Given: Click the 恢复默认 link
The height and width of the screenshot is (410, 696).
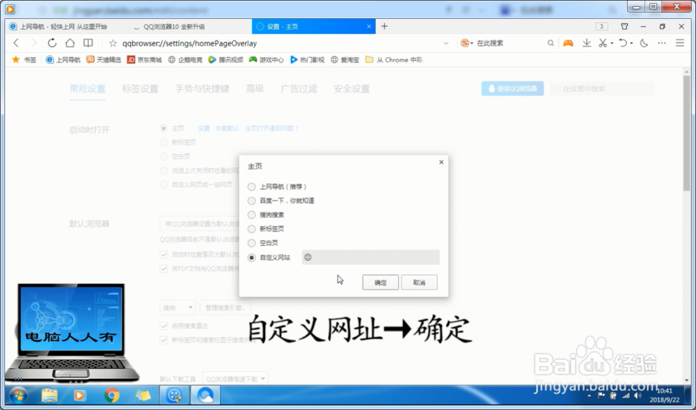Looking at the screenshot, I should pyautogui.click(x=228, y=128).
